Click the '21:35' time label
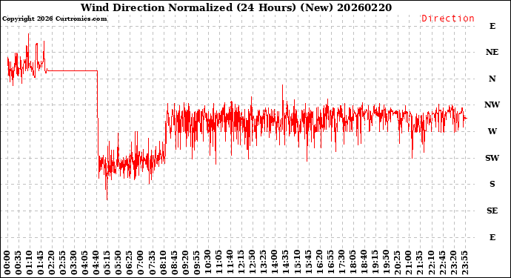Image resolution: width=511 pixels, height=278 pixels. click(420, 263)
